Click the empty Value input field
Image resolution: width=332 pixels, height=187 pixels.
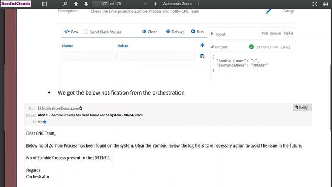pos(156,56)
